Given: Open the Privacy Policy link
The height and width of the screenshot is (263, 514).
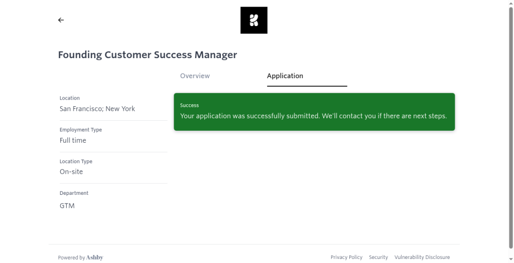Looking at the screenshot, I should (346, 257).
